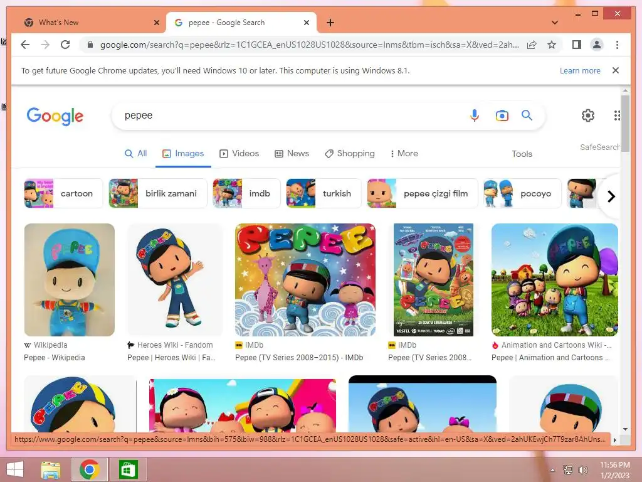The width and height of the screenshot is (642, 482).
Task: Select the Images search tab
Action: [x=183, y=153]
